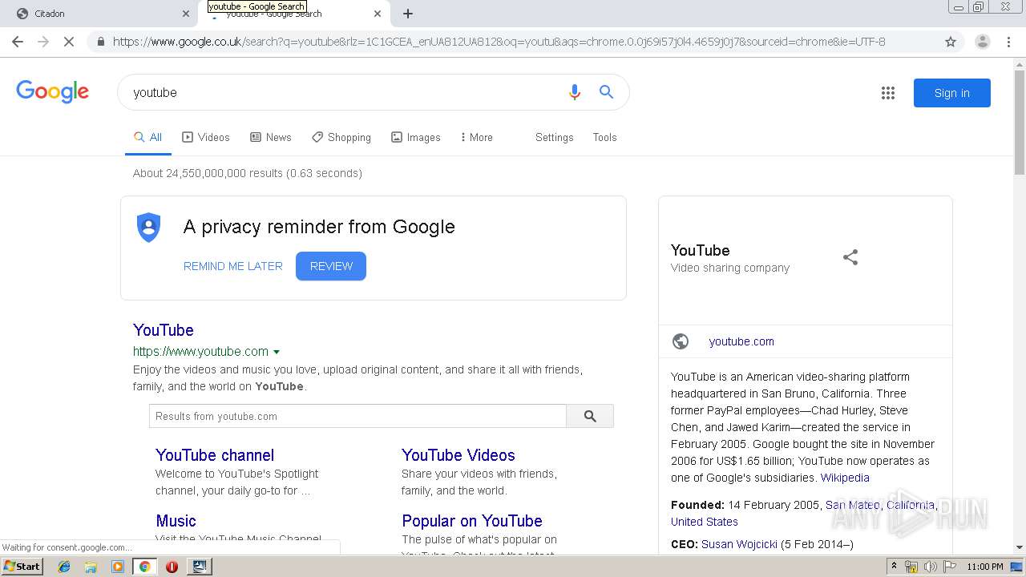
Task: Click the 11:00 PM taskbar clock
Action: coord(985,567)
